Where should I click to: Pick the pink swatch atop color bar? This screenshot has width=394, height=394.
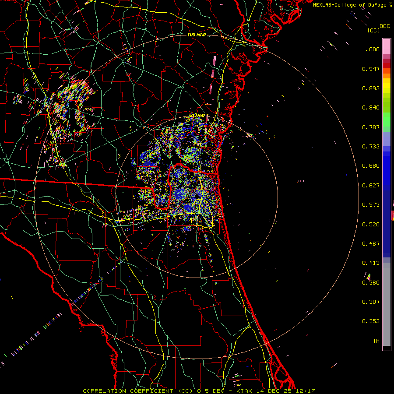(x=387, y=47)
